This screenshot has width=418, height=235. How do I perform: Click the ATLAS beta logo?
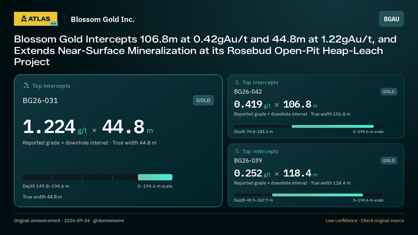(36, 19)
